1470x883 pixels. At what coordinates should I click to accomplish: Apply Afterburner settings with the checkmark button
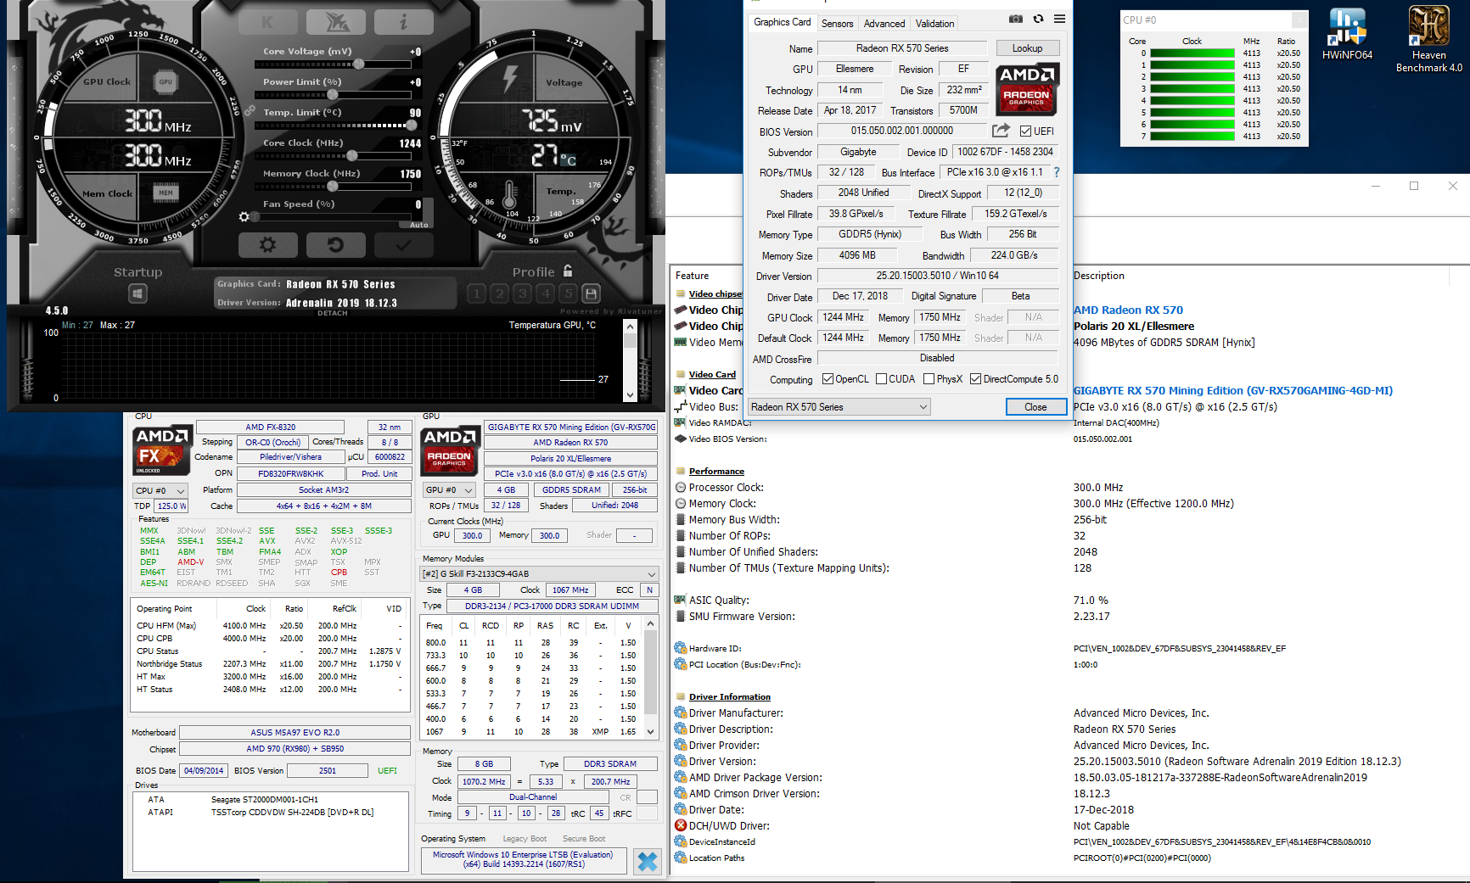403,245
